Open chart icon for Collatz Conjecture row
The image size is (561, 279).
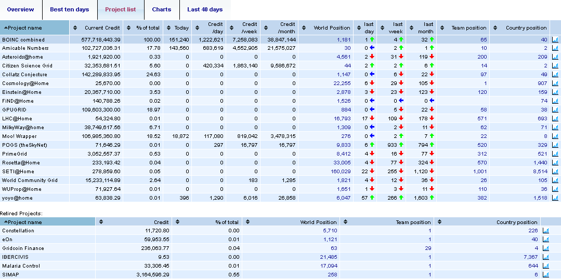click(555, 75)
